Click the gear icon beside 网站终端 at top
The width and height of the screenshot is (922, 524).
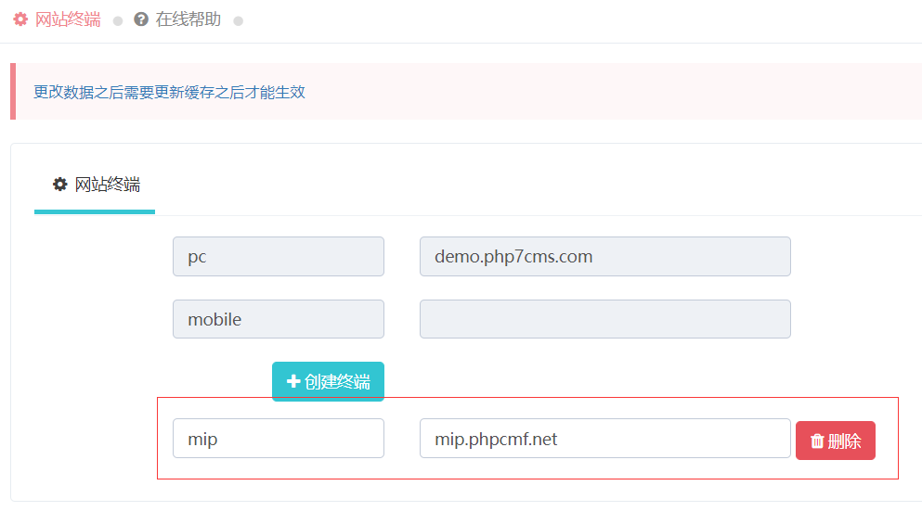[20, 19]
